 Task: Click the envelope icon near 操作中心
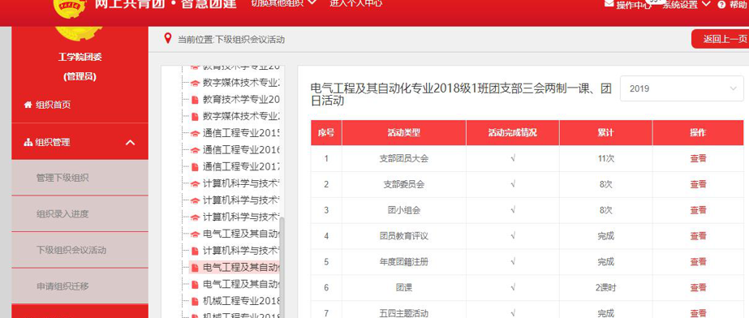(x=609, y=3)
